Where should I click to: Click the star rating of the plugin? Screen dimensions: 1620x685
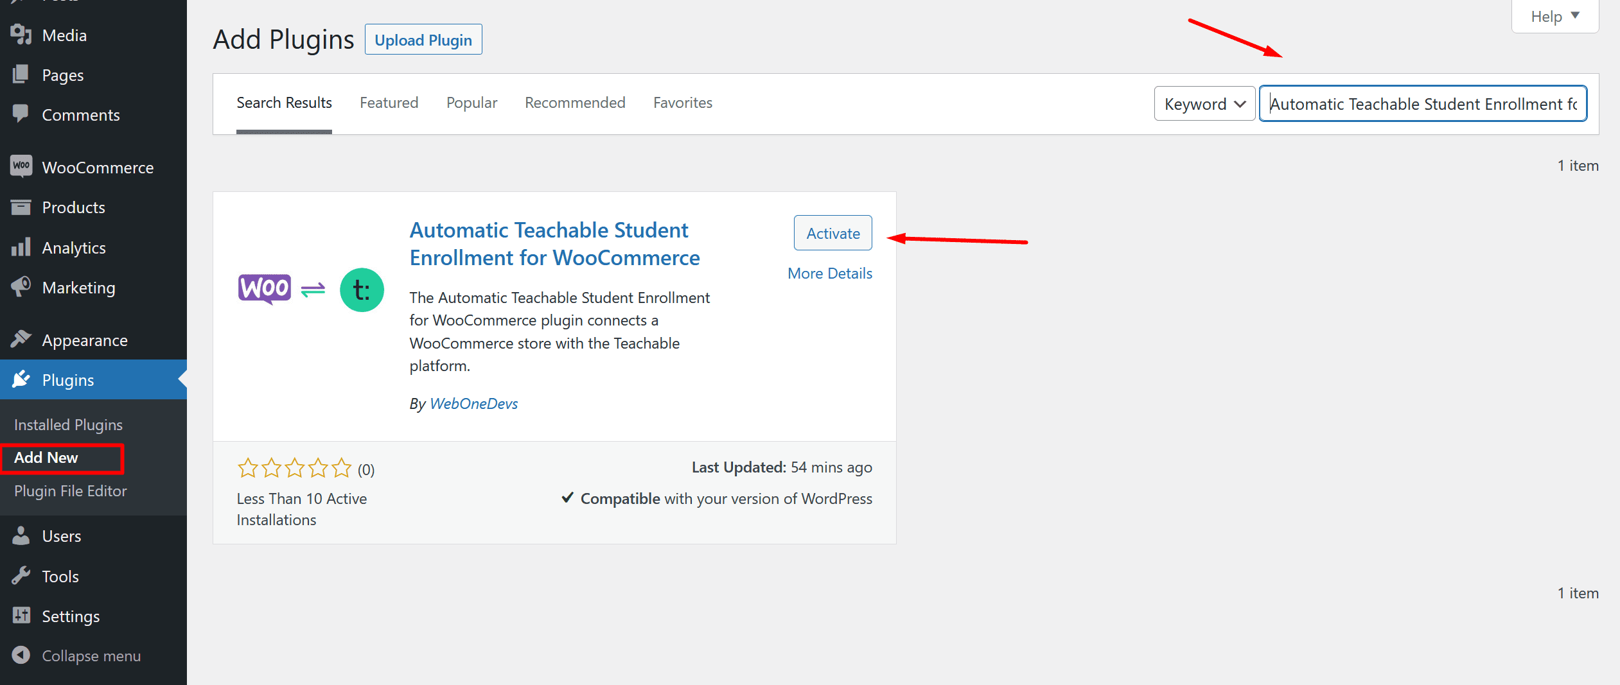click(x=294, y=469)
